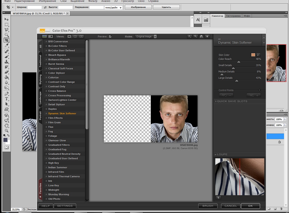Open the Modes dropdown showing Original Image
The height and width of the screenshot is (213, 289).
click(x=146, y=36)
